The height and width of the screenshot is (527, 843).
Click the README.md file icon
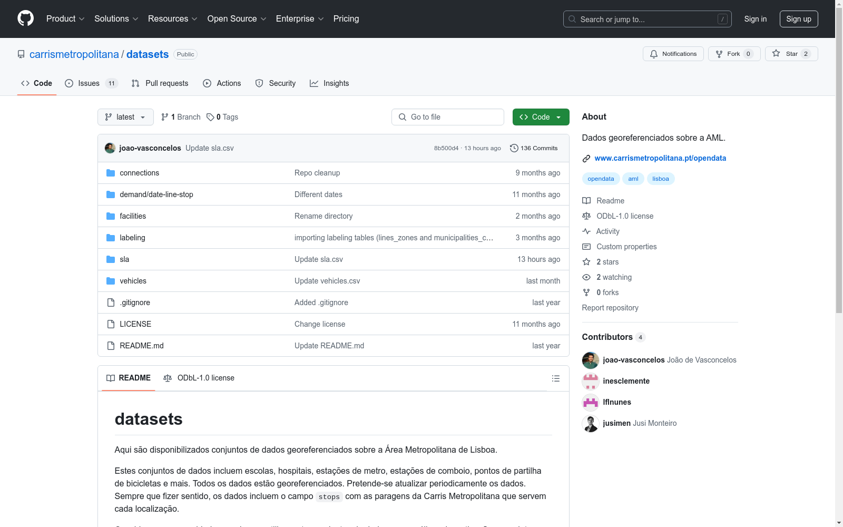(x=111, y=346)
